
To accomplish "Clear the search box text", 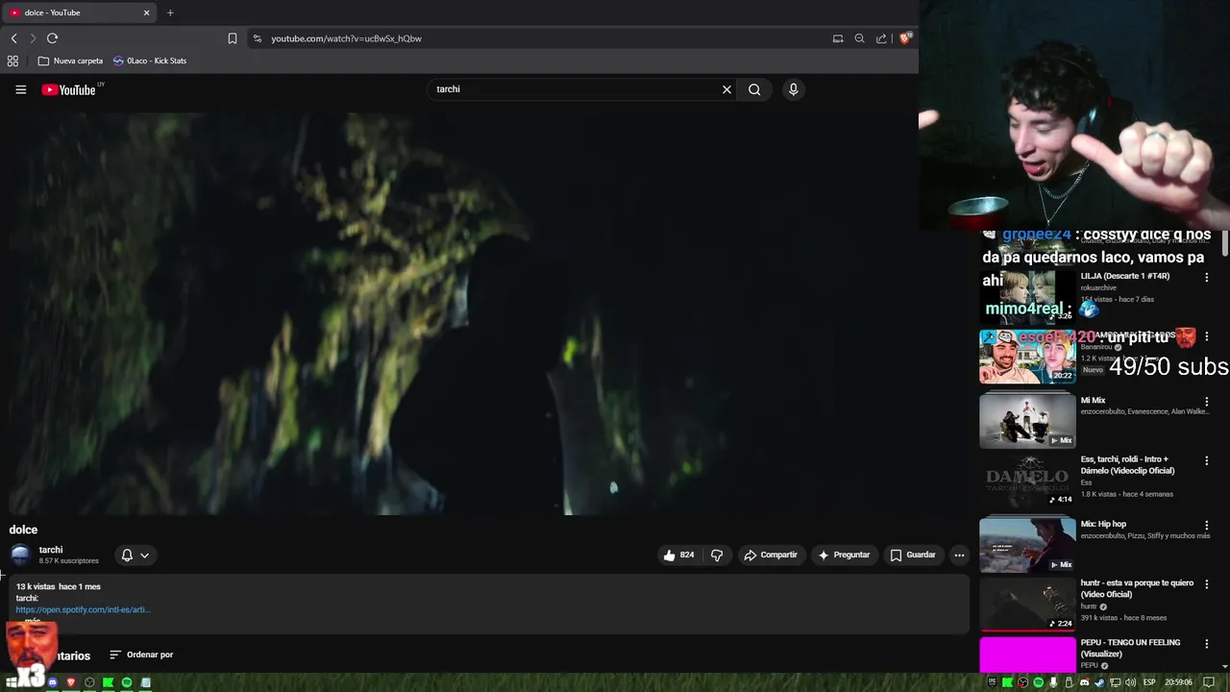I will [x=726, y=89].
